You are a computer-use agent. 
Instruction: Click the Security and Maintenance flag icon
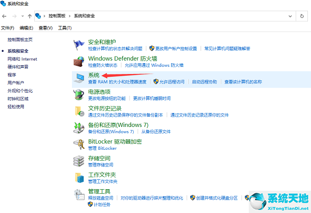79,45
